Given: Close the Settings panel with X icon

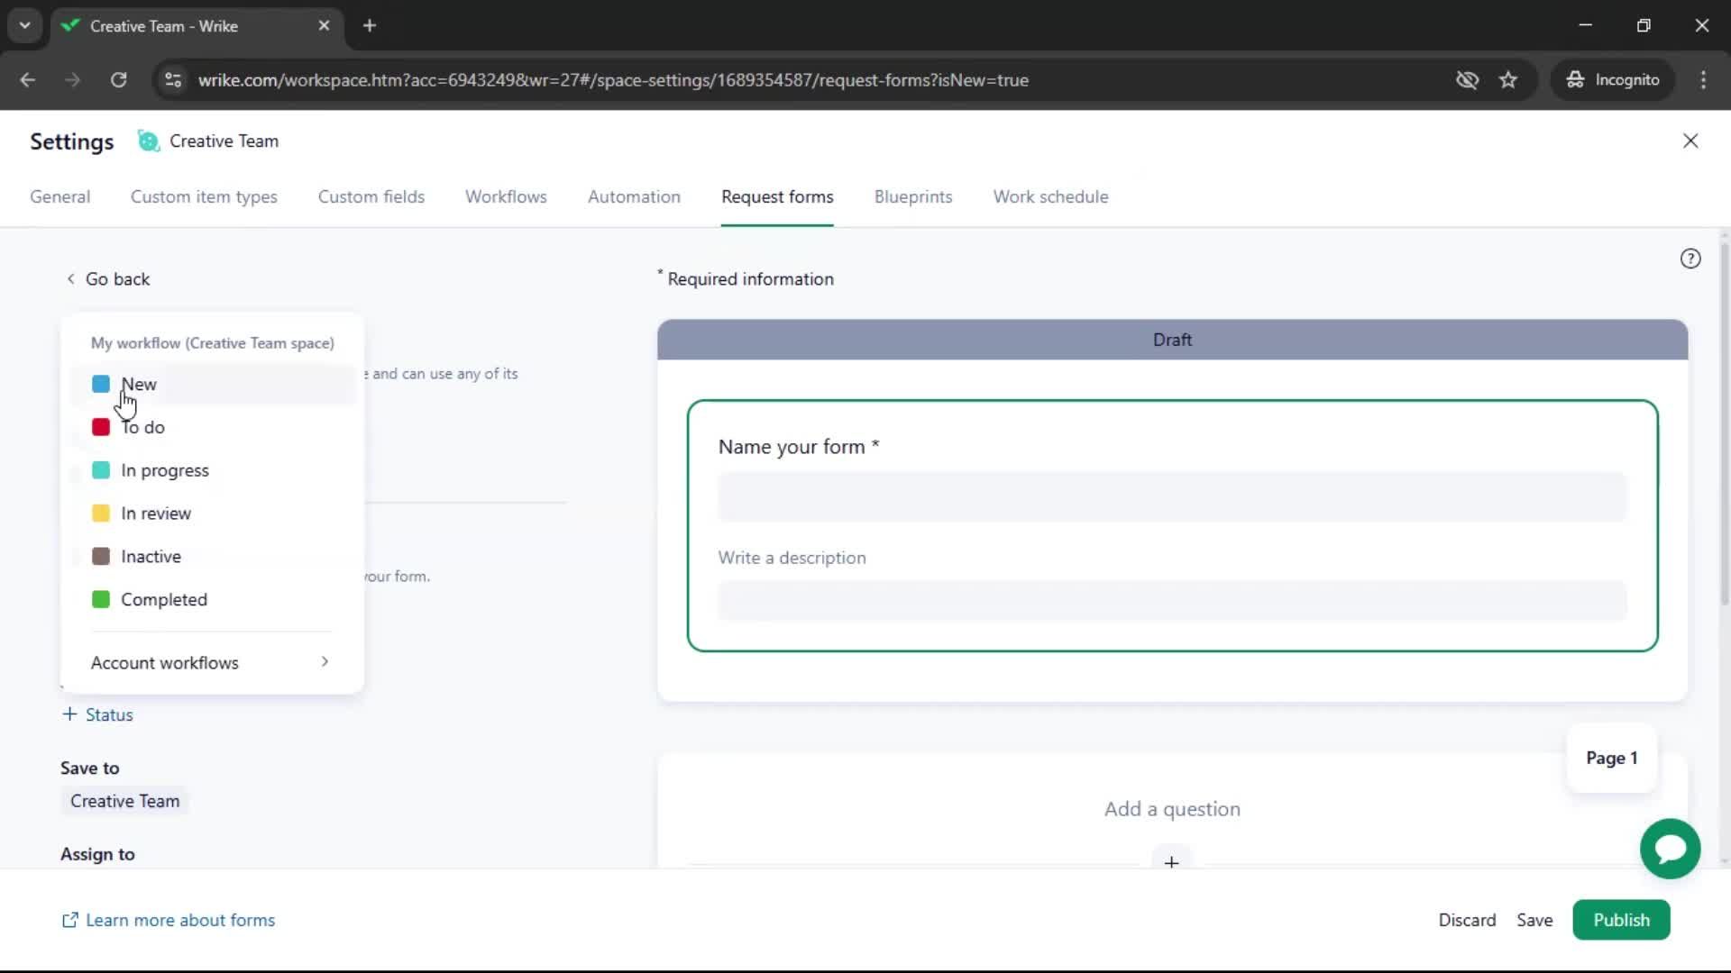Looking at the screenshot, I should 1690,141.
